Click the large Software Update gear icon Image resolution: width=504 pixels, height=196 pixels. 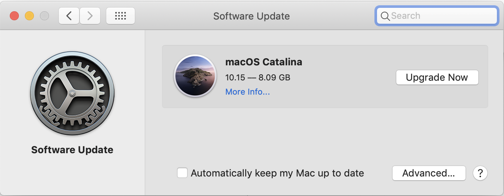(72, 93)
